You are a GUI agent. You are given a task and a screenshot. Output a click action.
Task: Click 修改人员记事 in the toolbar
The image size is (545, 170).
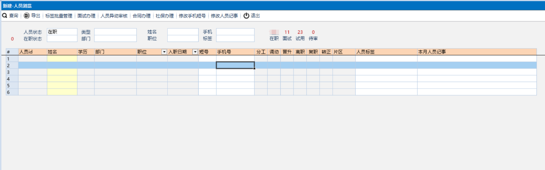click(x=224, y=16)
